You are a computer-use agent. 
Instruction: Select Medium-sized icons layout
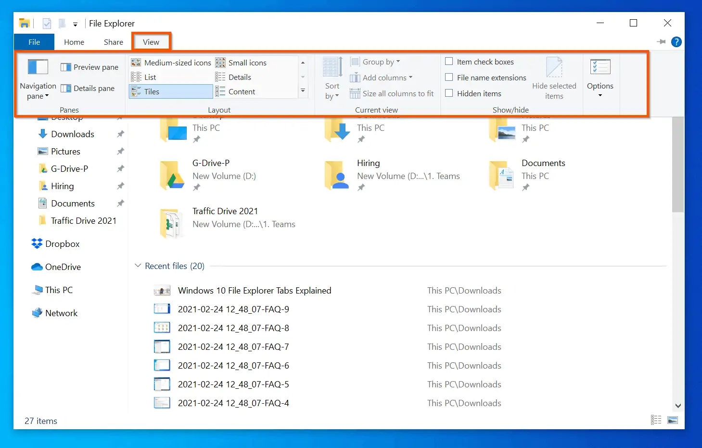171,63
